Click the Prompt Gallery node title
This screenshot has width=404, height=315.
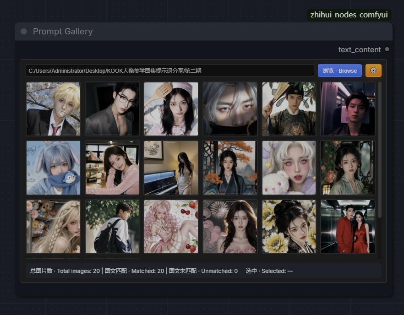(63, 32)
